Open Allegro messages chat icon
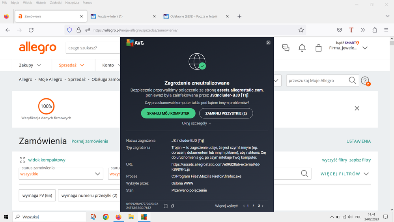This screenshot has height=222, width=394. click(x=286, y=48)
